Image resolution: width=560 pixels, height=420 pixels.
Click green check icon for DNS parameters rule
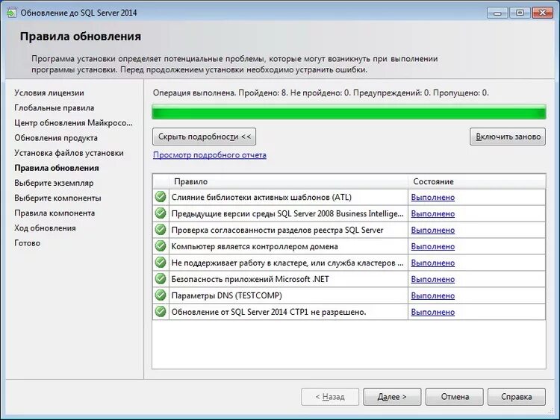click(x=161, y=295)
